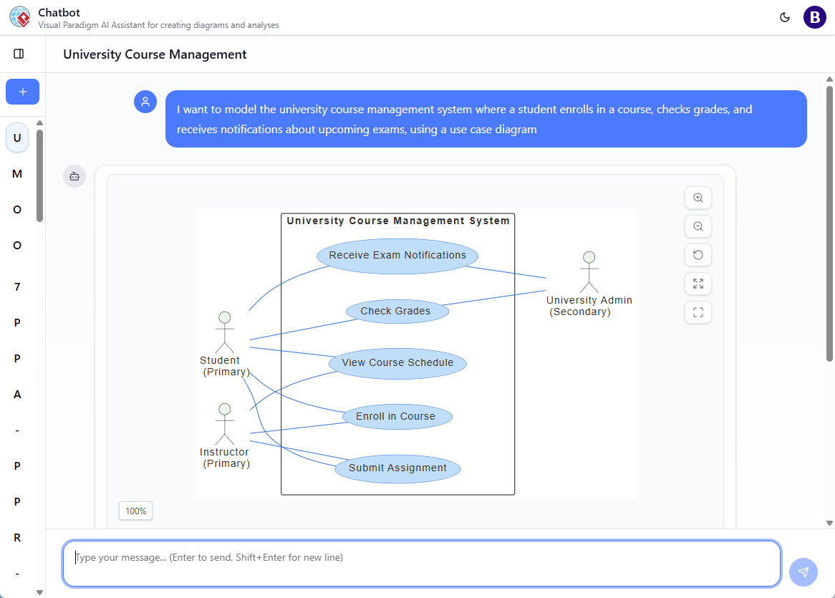Open the conversation labeled R

(16, 537)
